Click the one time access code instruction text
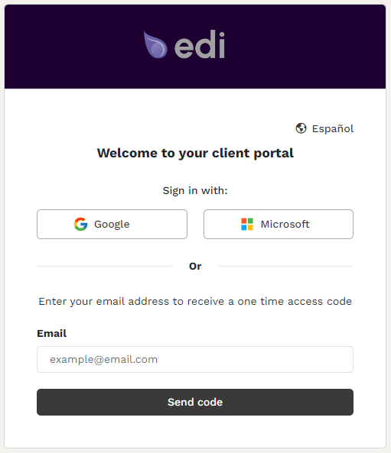The image size is (391, 453). coord(195,302)
